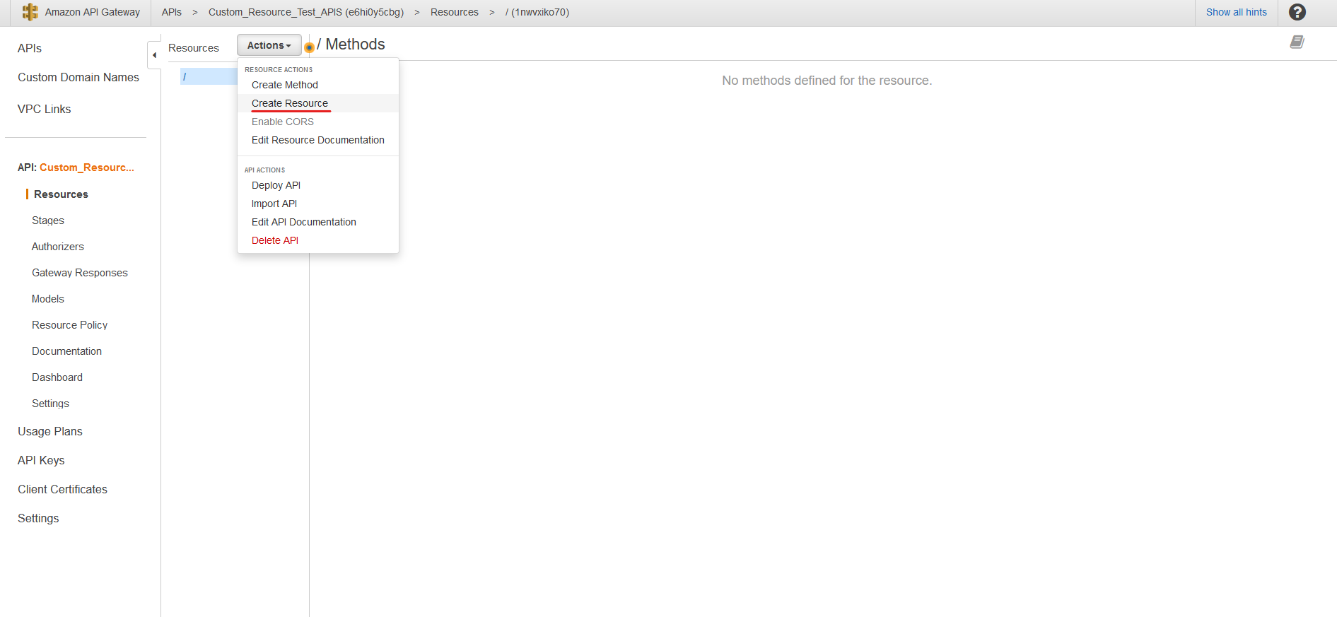Open Resource Policy in sidebar
The height and width of the screenshot is (617, 1337).
[70, 325]
